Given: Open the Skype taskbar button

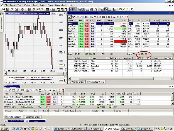Looking at the screenshot, I should click(x=145, y=129).
